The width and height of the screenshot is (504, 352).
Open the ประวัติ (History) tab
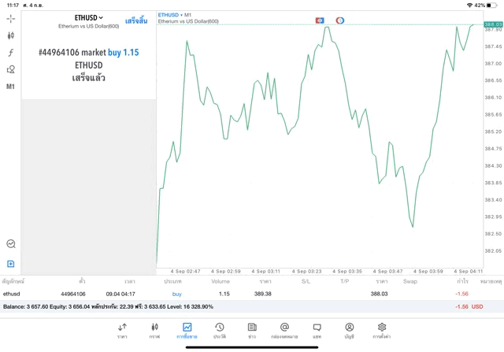220,330
